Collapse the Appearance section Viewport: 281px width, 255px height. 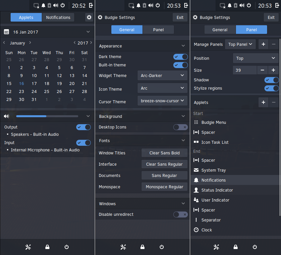point(183,46)
